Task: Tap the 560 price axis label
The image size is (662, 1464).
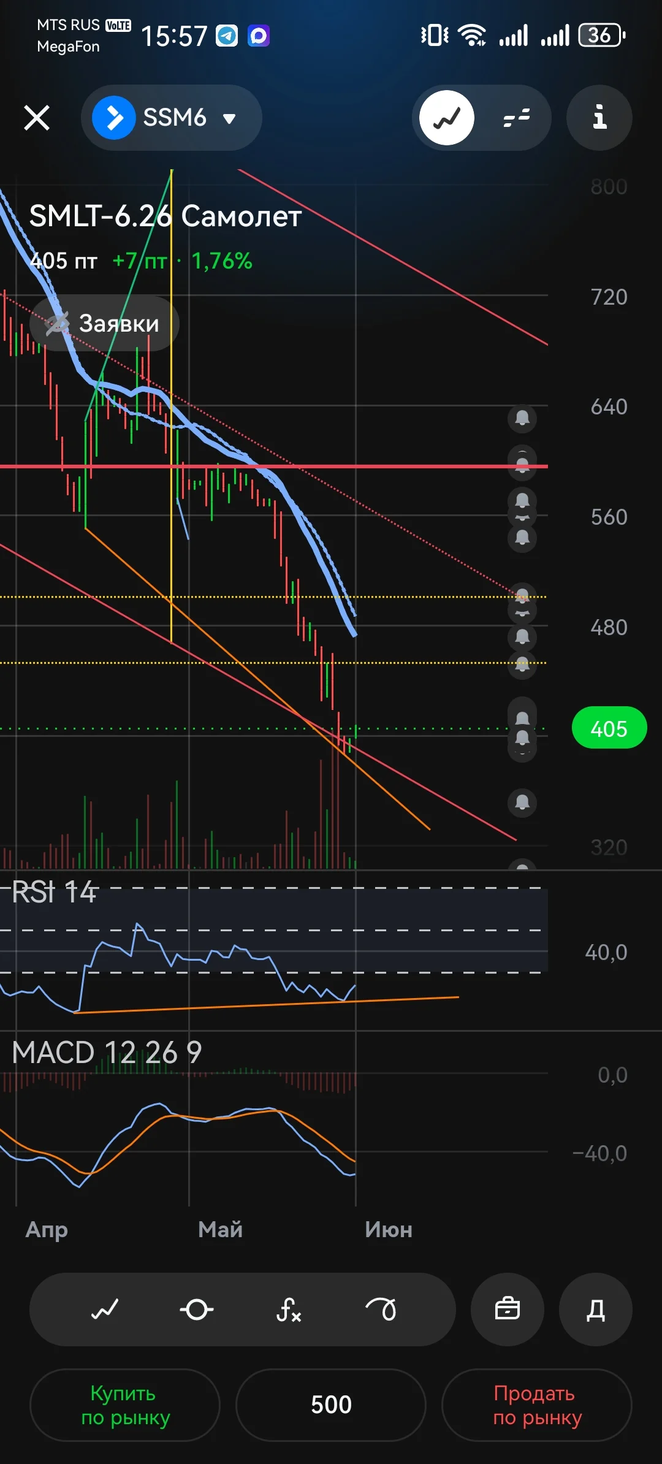Action: pyautogui.click(x=609, y=517)
